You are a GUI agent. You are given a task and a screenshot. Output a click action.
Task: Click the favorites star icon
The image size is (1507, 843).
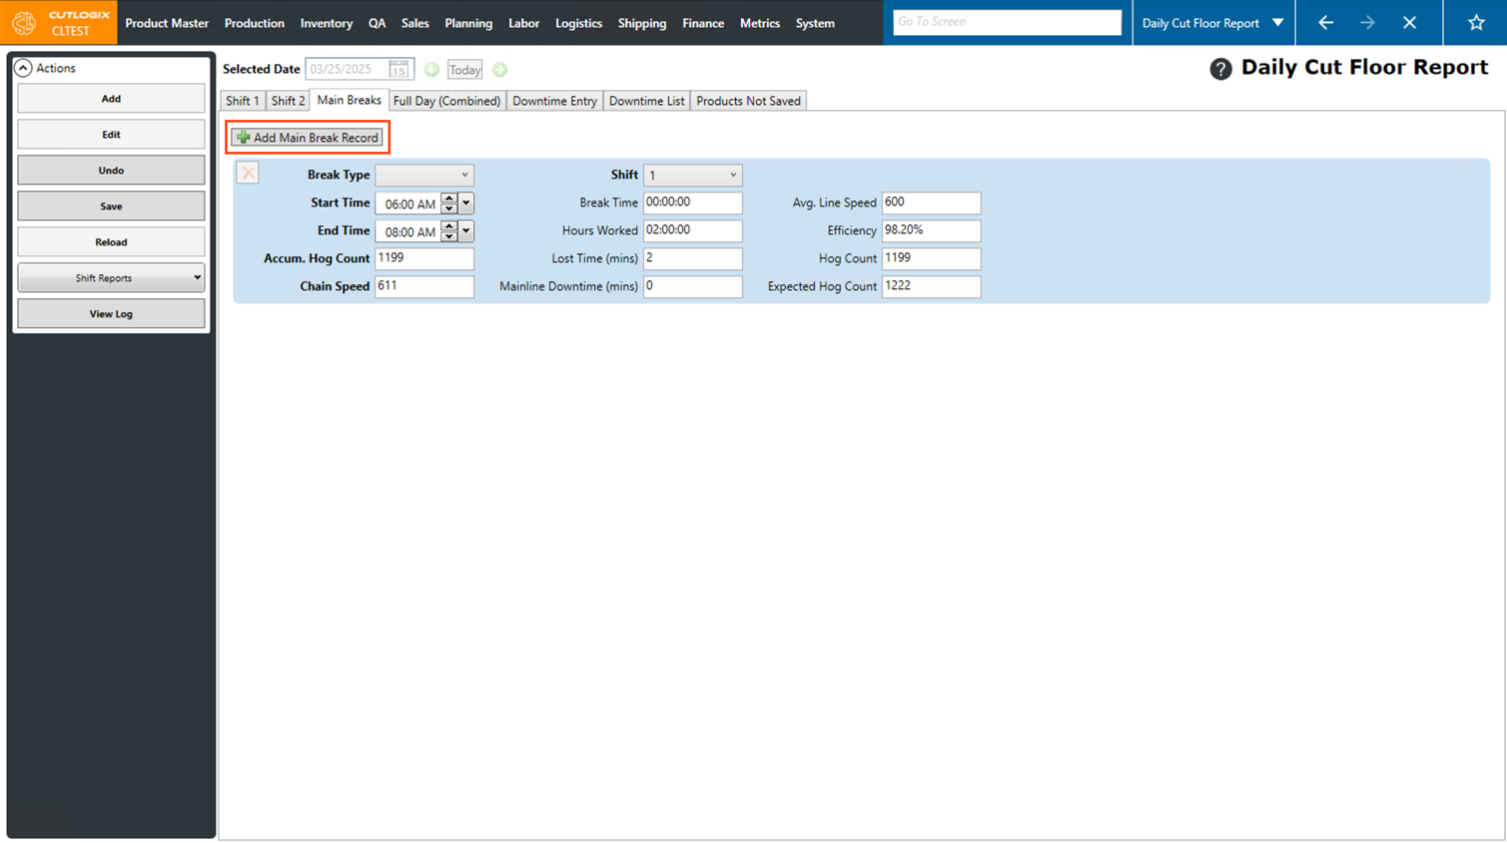coord(1475,23)
